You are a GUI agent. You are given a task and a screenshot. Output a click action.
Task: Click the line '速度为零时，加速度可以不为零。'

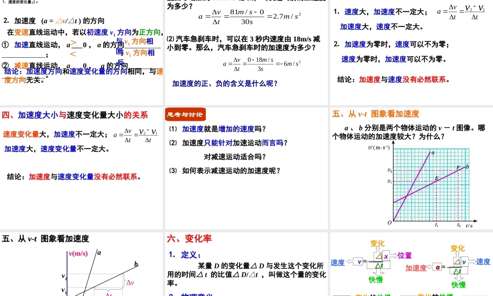pyautogui.click(x=394, y=59)
